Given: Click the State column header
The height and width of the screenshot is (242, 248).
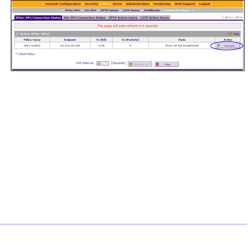Looking at the screenshot, I should [x=182, y=40].
